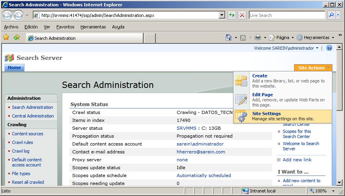Click the browser Back arrow button
This screenshot has width=345, height=196.
7,15
